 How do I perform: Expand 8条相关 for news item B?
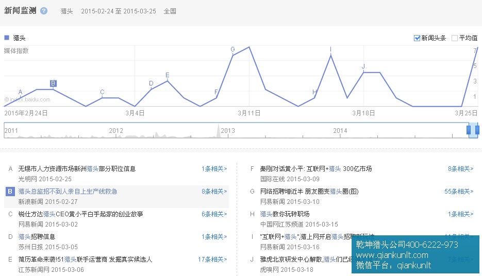214,192
